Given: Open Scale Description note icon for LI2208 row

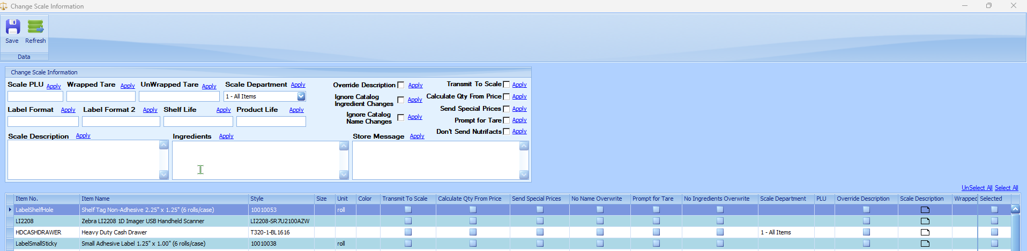Looking at the screenshot, I should (925, 221).
